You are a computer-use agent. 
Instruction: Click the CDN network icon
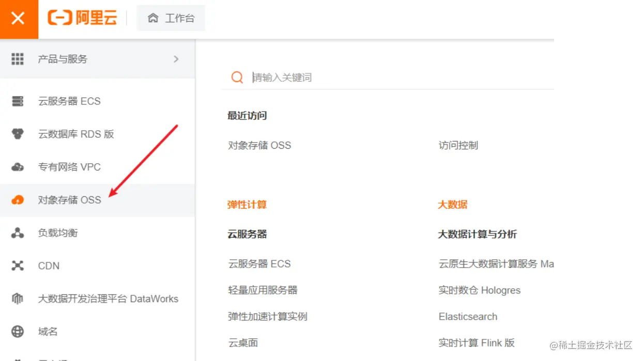[x=18, y=266]
